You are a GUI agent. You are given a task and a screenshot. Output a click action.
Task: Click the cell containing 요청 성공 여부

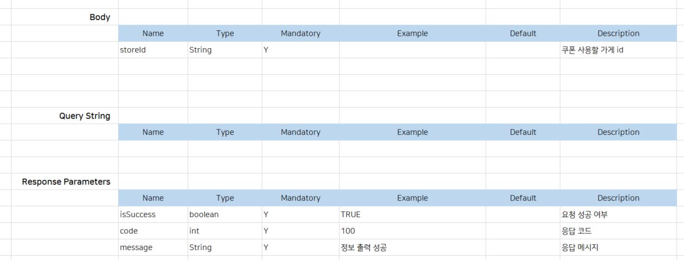pos(618,214)
